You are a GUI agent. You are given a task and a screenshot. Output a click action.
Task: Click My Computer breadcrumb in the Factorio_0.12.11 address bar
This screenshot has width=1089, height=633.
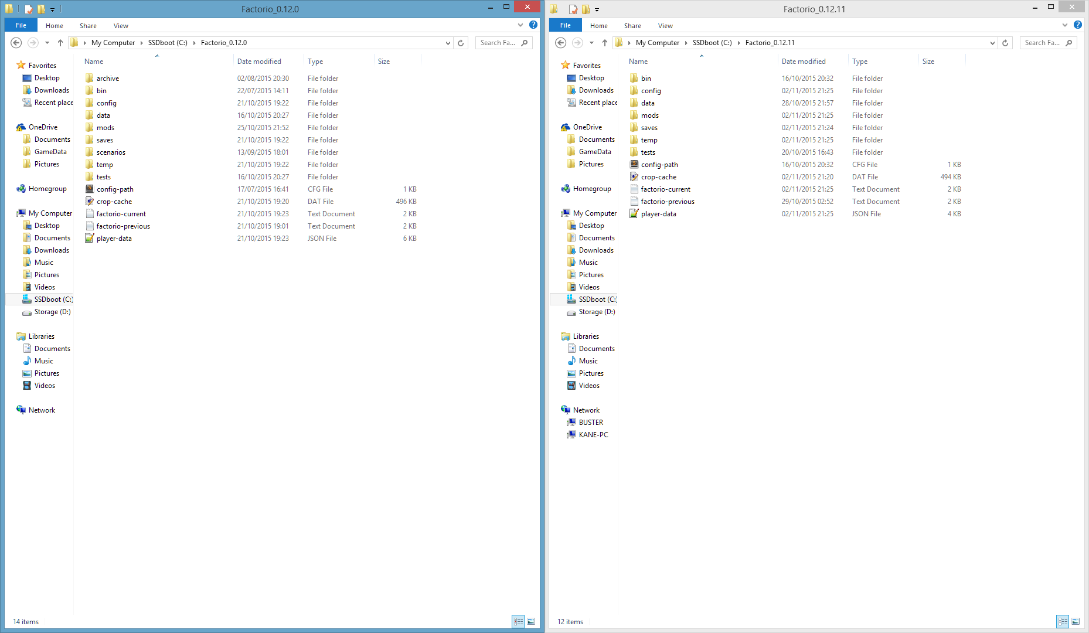tap(658, 43)
